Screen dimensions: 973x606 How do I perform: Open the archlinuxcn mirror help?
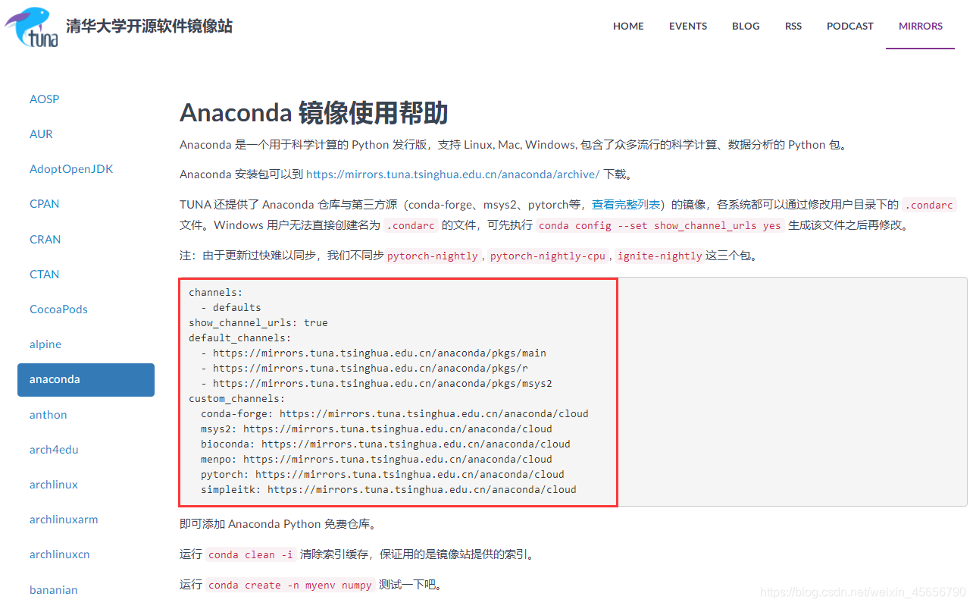[60, 554]
